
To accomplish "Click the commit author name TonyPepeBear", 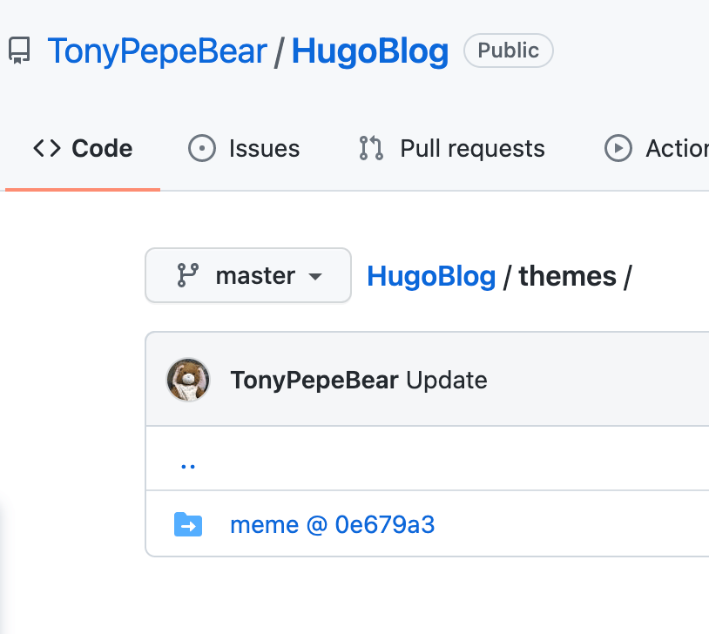I will (x=314, y=381).
